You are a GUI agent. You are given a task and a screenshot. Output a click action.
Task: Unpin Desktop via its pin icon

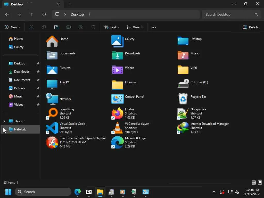38,63
